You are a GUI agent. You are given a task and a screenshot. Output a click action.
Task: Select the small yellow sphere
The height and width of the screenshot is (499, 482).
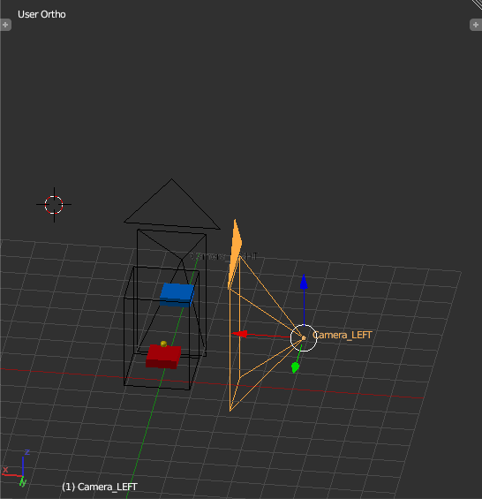coord(164,344)
